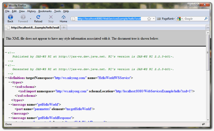Click the scroll up arrow
Viewport: 214px width, 131px height.
tap(208, 33)
